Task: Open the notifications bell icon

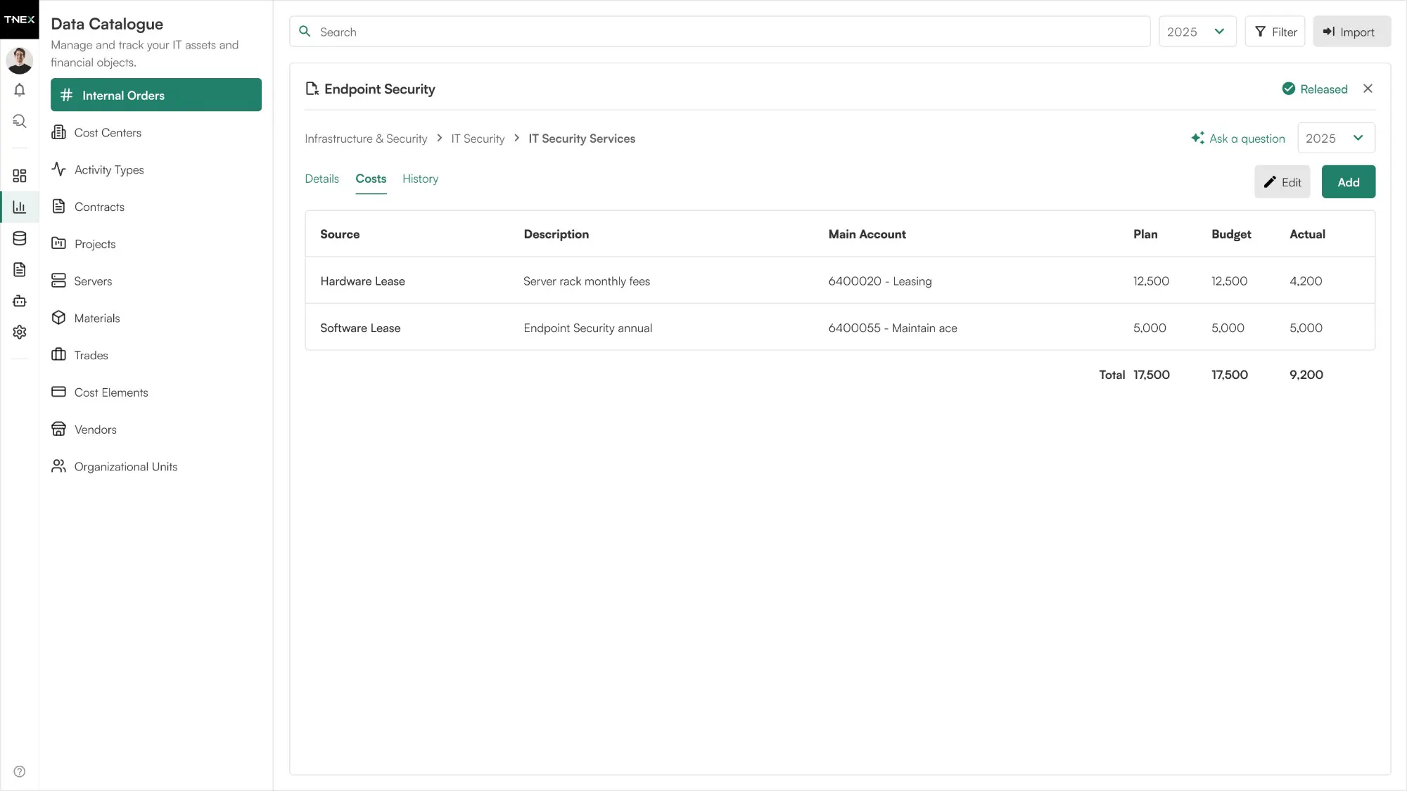Action: tap(20, 90)
